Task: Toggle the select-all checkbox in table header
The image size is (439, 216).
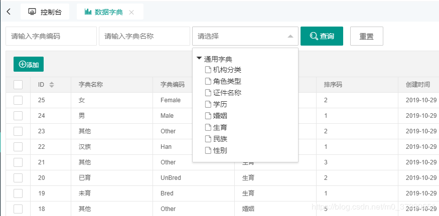Action: (x=18, y=85)
